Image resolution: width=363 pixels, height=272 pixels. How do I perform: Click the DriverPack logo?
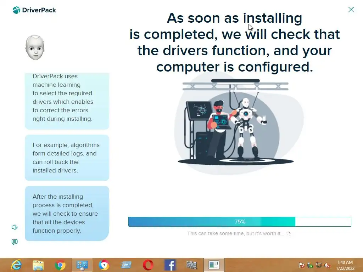click(34, 10)
